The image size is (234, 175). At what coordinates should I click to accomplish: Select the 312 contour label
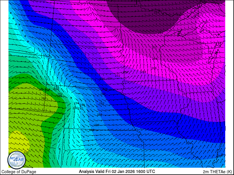click(26, 152)
